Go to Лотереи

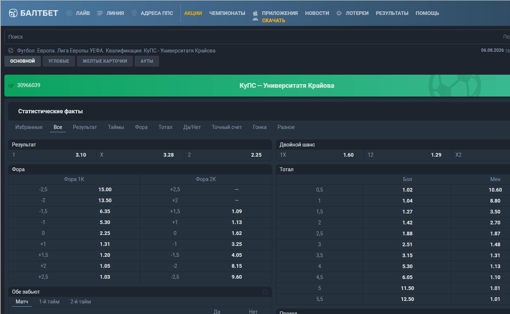(357, 13)
